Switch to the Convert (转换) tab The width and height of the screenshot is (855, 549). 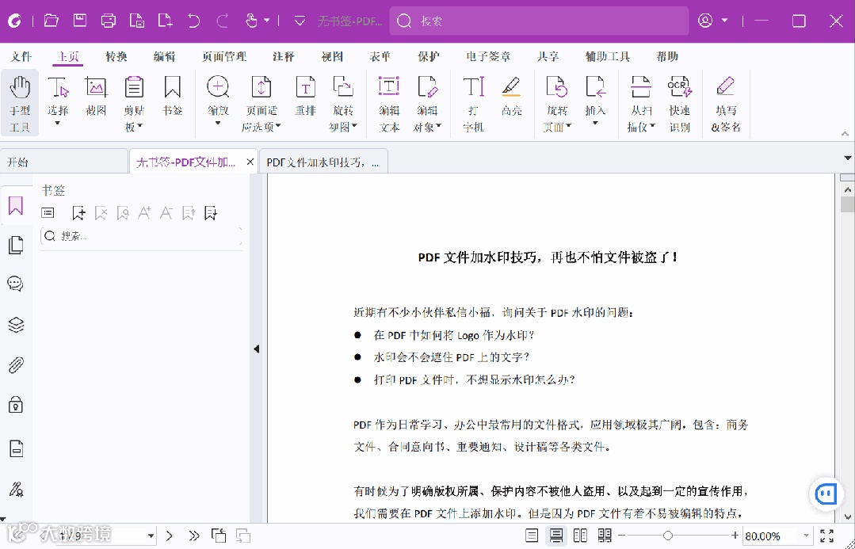pyautogui.click(x=116, y=56)
